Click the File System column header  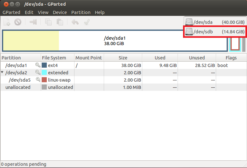pyautogui.click(x=58, y=58)
